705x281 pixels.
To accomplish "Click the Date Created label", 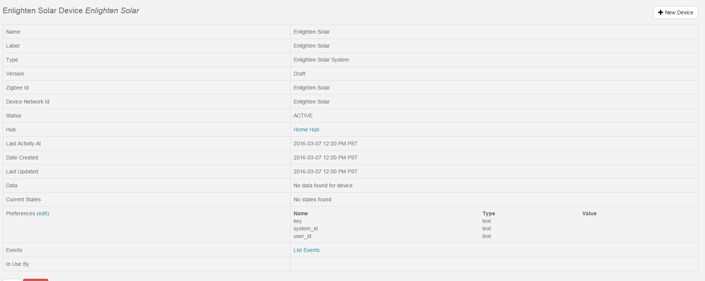I will [22, 157].
